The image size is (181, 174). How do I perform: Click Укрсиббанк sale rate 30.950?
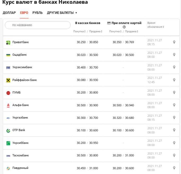(x=94, y=143)
